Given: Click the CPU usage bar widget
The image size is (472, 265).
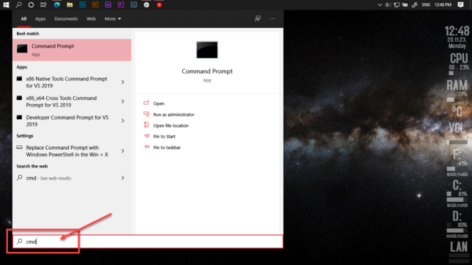Looking at the screenshot, I should [x=451, y=73].
